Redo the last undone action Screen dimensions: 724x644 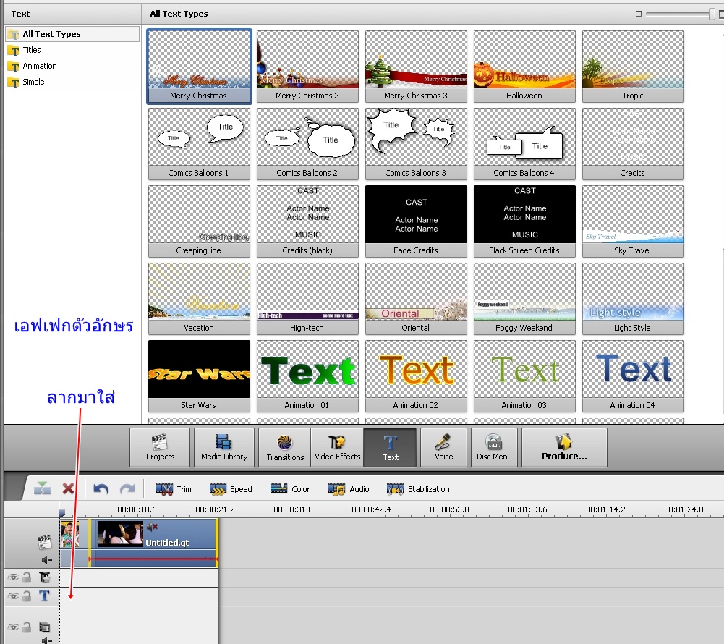tap(127, 488)
